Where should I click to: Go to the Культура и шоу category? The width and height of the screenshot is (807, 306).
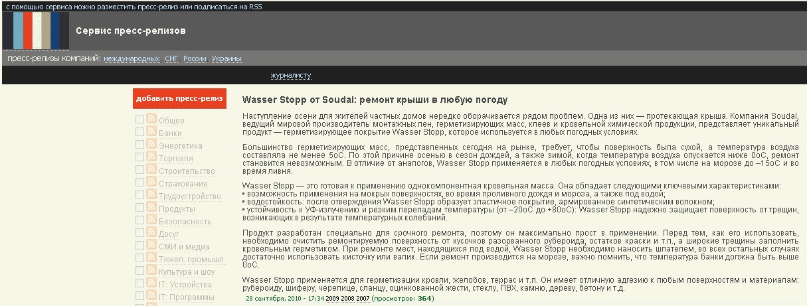pos(187,272)
